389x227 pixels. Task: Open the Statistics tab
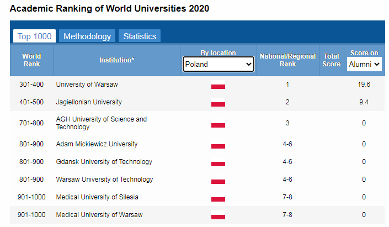point(140,36)
